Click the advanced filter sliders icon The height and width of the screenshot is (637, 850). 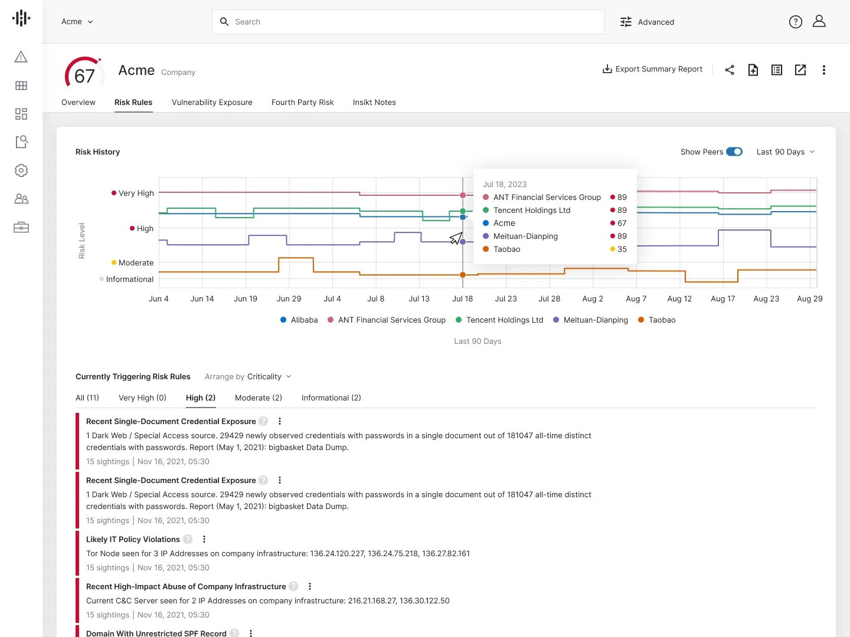pyautogui.click(x=626, y=22)
